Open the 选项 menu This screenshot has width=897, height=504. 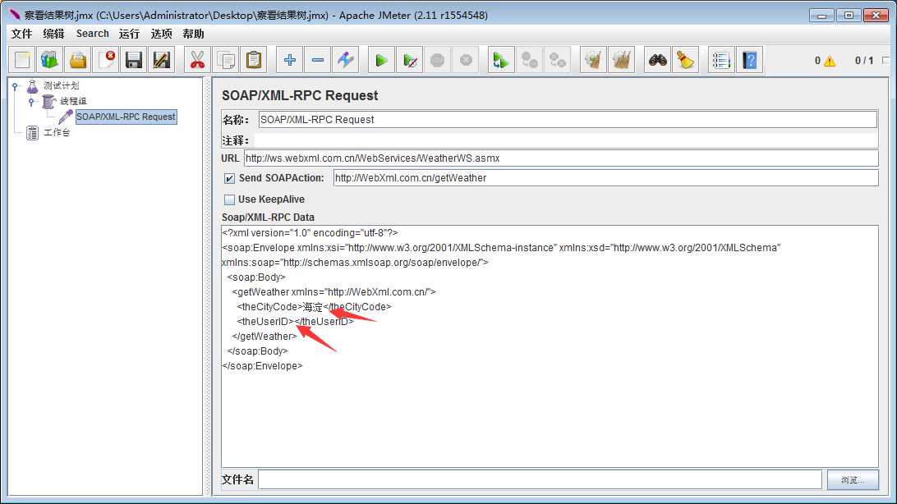click(x=161, y=34)
